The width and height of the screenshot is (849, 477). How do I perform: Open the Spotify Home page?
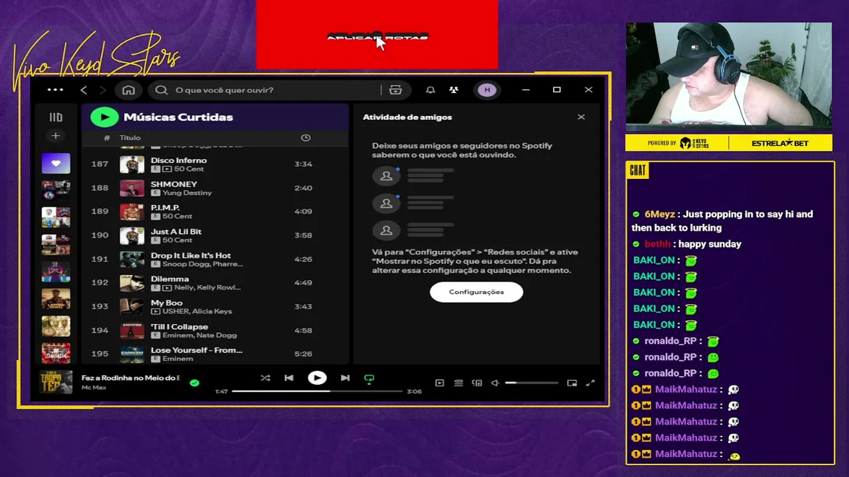[x=129, y=89]
